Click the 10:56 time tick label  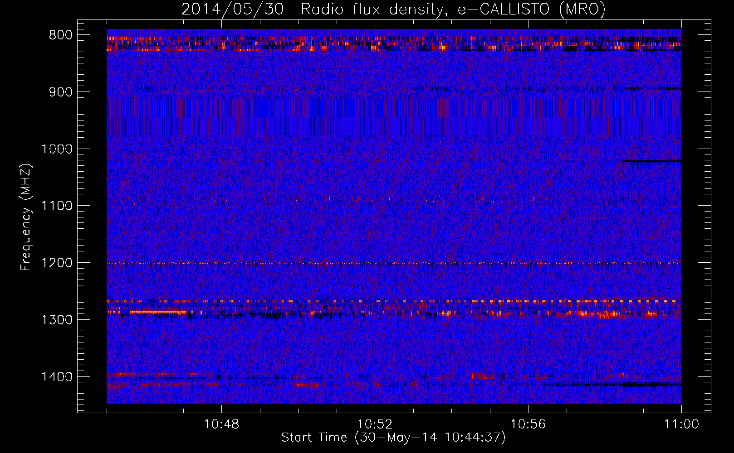tap(528, 424)
